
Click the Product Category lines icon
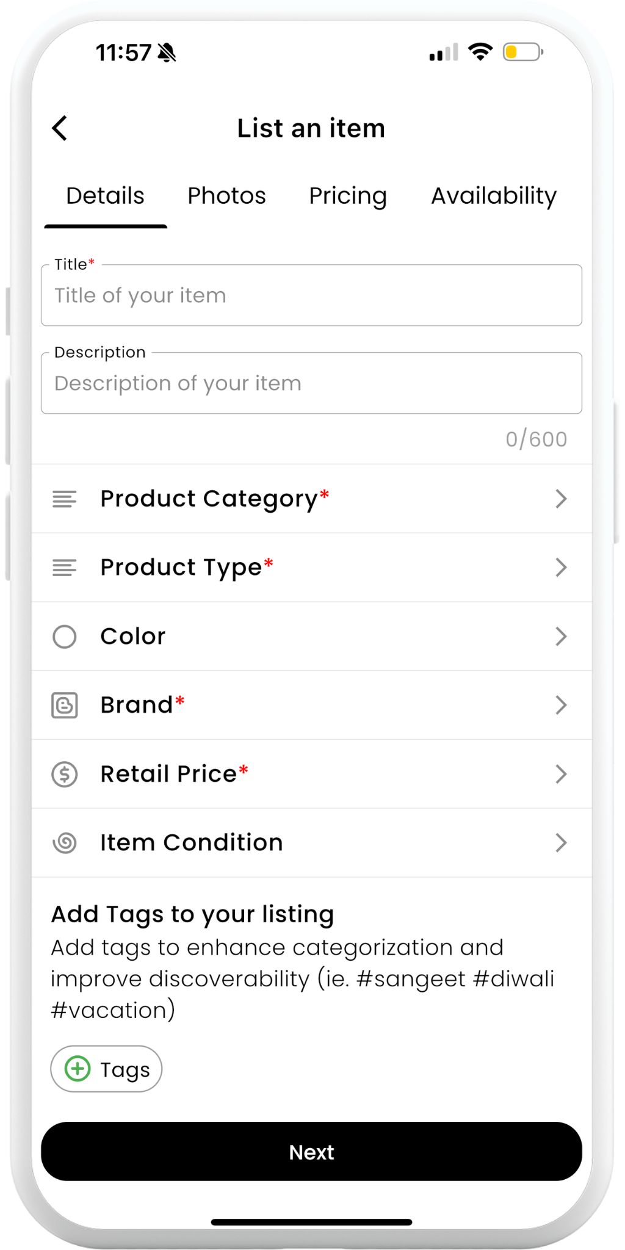(x=64, y=499)
